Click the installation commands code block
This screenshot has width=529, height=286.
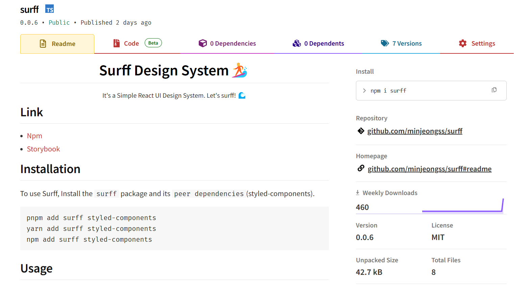174,228
